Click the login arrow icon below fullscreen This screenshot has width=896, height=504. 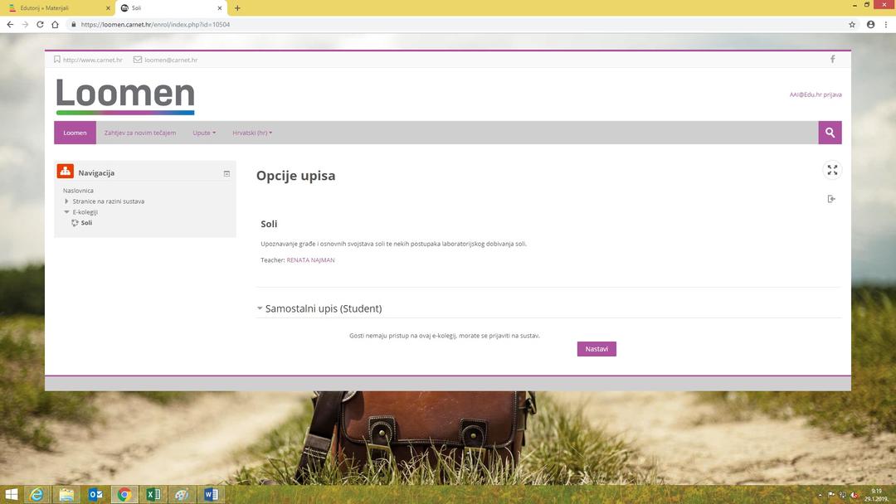click(x=831, y=199)
